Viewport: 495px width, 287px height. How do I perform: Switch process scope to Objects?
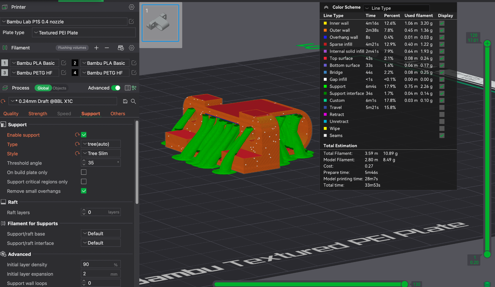60,88
